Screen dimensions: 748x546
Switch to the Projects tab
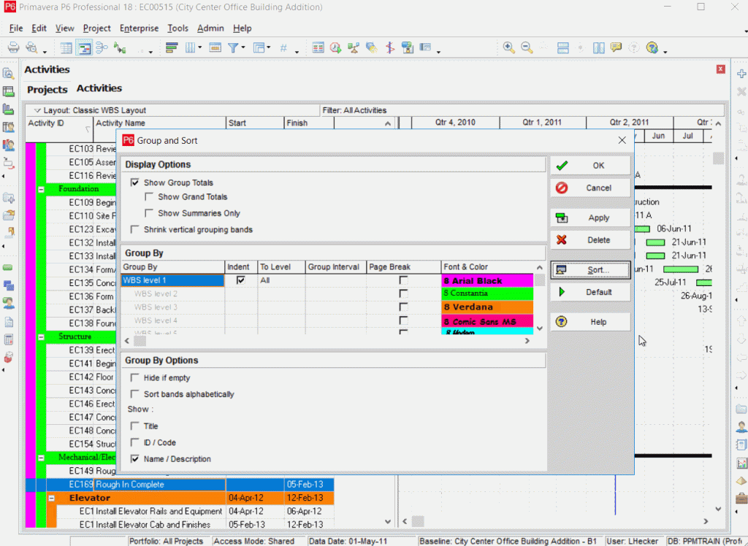(x=47, y=90)
